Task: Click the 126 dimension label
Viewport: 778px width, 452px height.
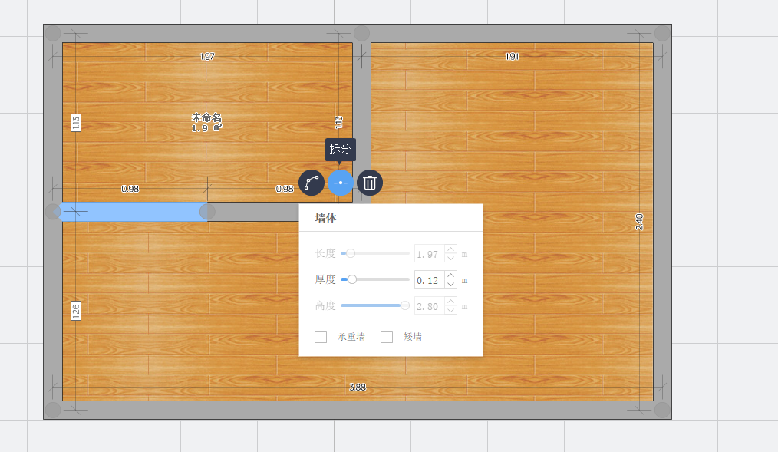Action: pos(76,311)
